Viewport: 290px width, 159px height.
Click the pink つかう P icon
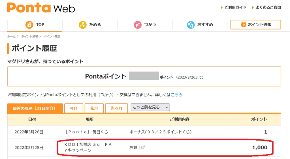(138, 25)
